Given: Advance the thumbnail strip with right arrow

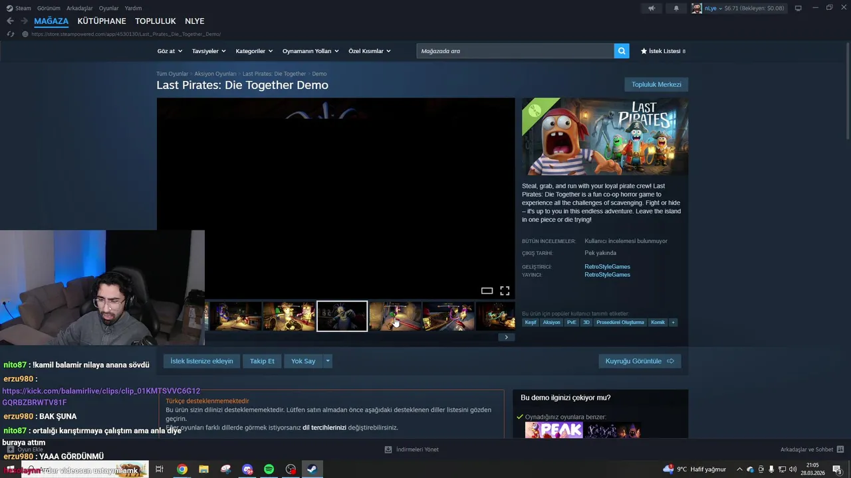Looking at the screenshot, I should point(506,337).
